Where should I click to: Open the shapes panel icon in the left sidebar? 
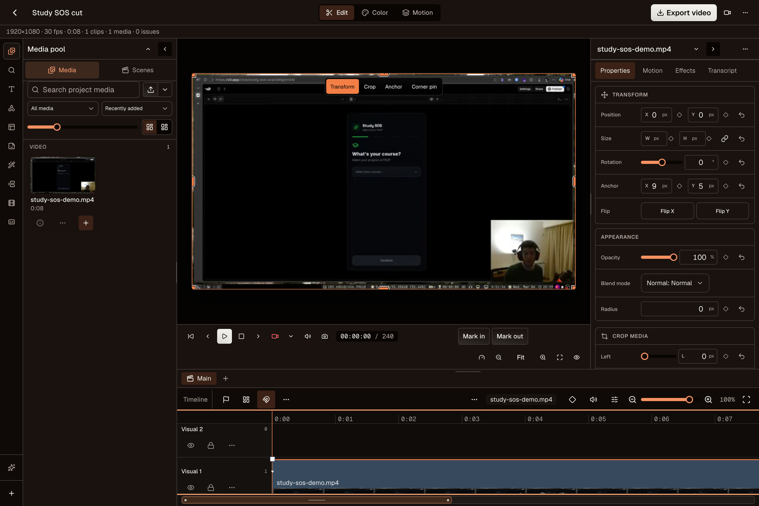pyautogui.click(x=11, y=108)
